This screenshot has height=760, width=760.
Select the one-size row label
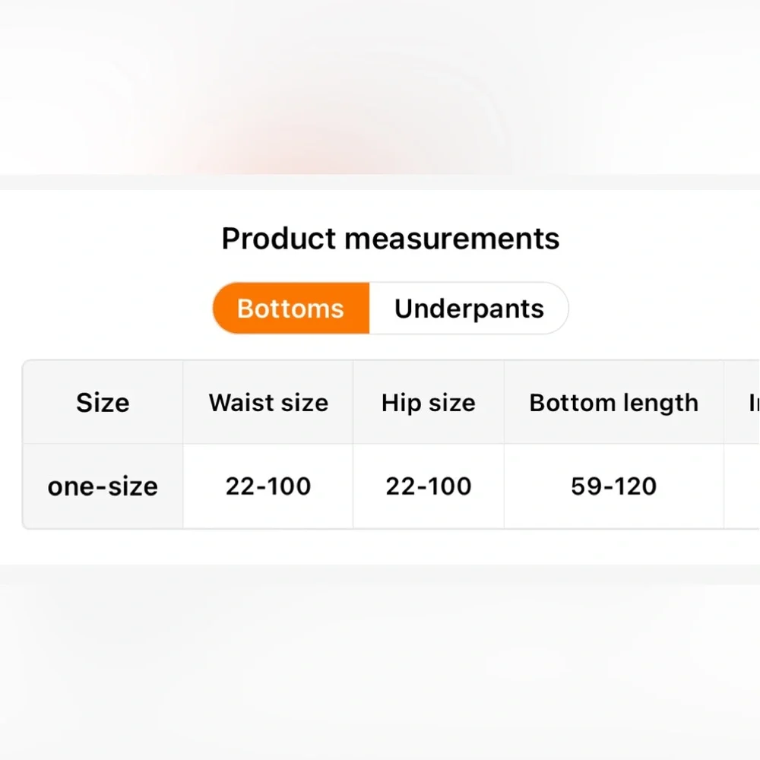(103, 486)
